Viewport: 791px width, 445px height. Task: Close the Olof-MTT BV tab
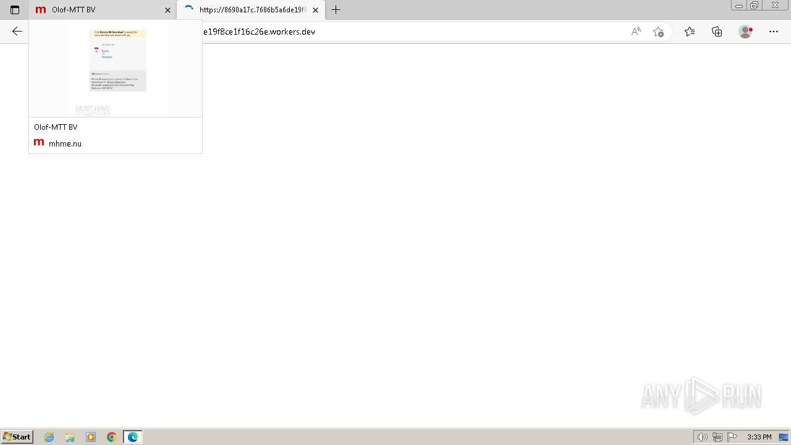coord(167,10)
